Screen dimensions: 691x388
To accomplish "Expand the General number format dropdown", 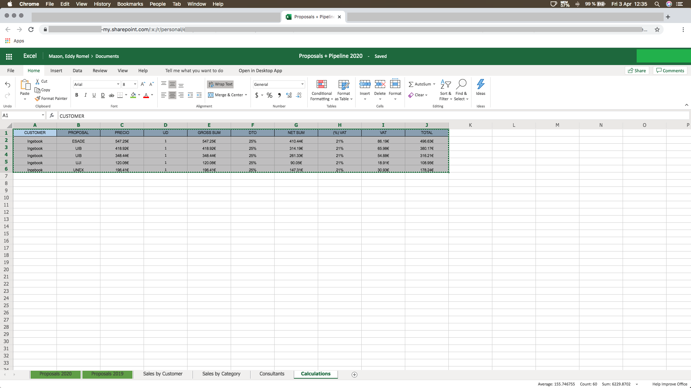I will point(302,84).
